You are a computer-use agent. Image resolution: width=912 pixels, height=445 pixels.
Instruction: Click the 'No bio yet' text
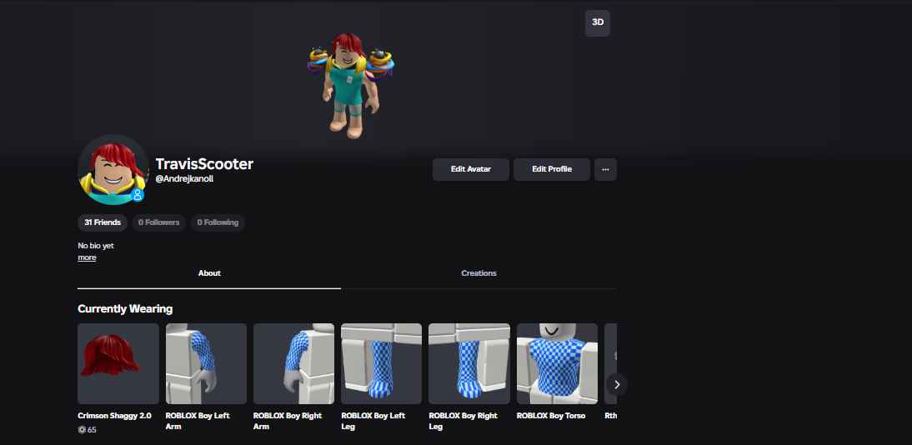click(x=96, y=246)
